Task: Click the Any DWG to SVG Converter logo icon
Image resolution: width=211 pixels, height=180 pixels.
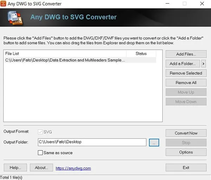Action: click(x=15, y=18)
